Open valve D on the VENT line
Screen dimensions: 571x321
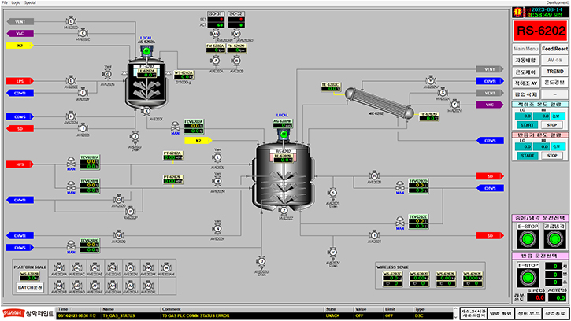click(71, 21)
